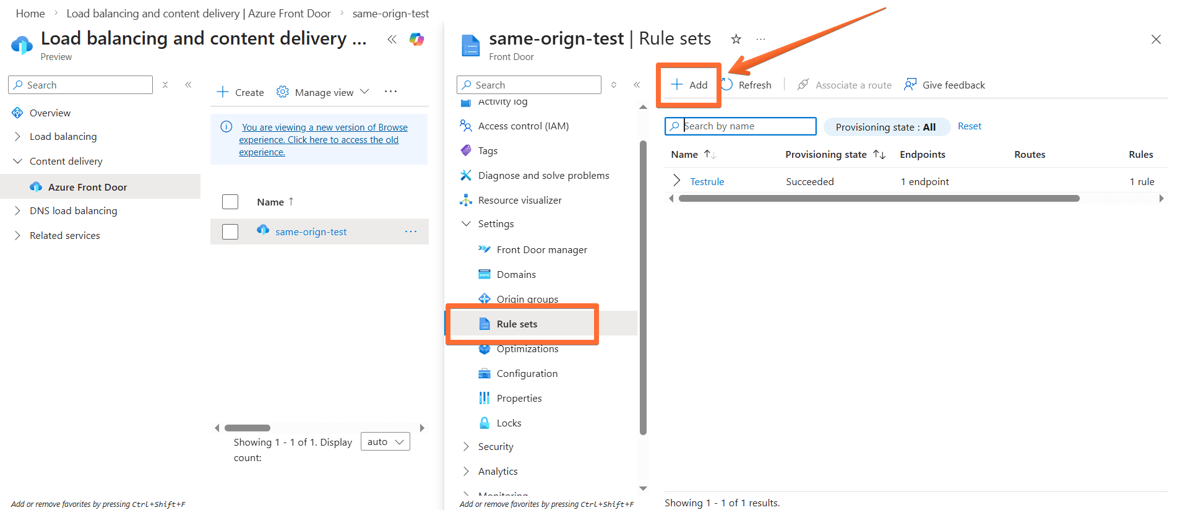Open Load balancing breadcrumb link
Image resolution: width=1180 pixels, height=510 pixels.
[x=199, y=14]
